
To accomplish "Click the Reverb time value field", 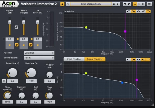I will [x=13, y=81].
